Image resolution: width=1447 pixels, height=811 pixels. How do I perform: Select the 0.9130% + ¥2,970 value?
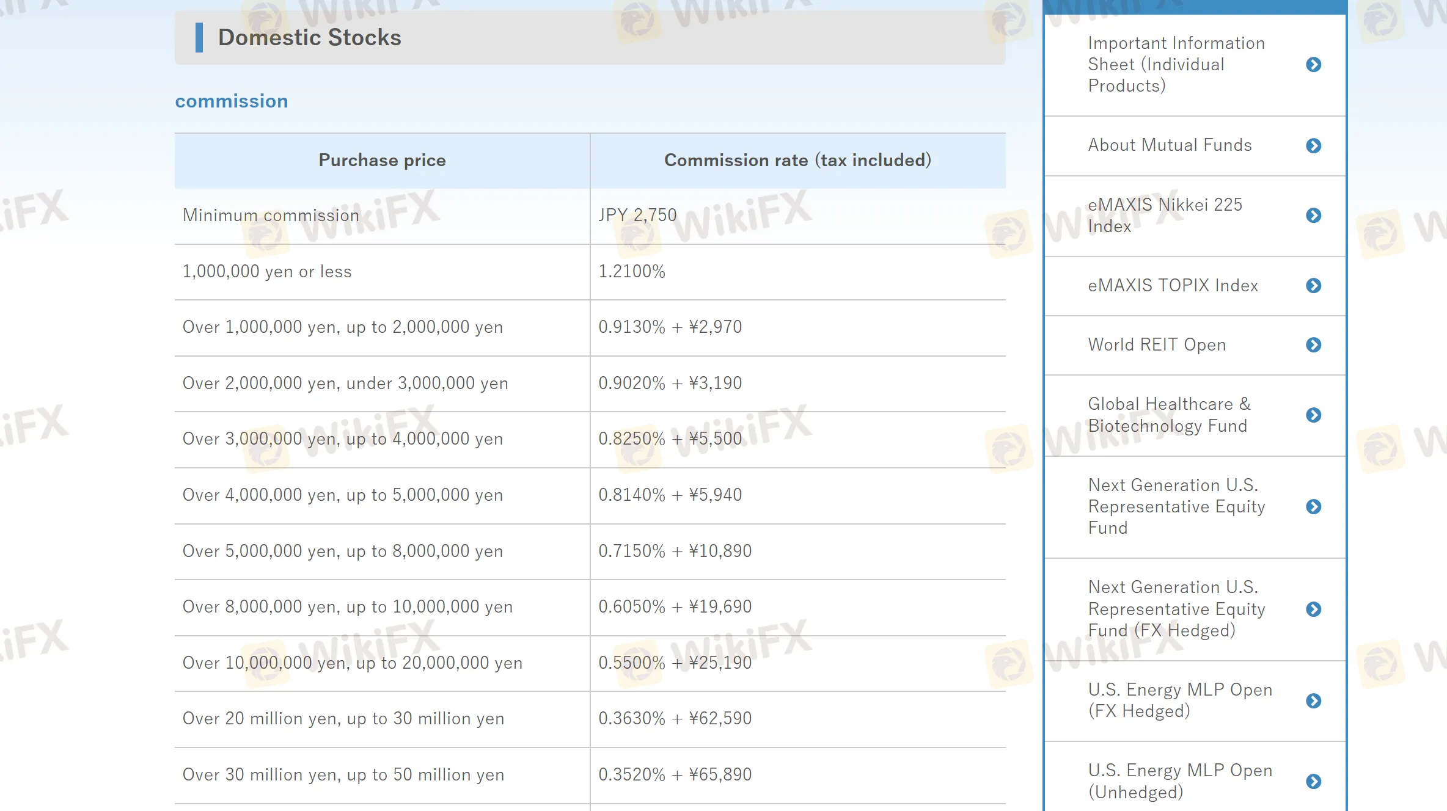670,327
